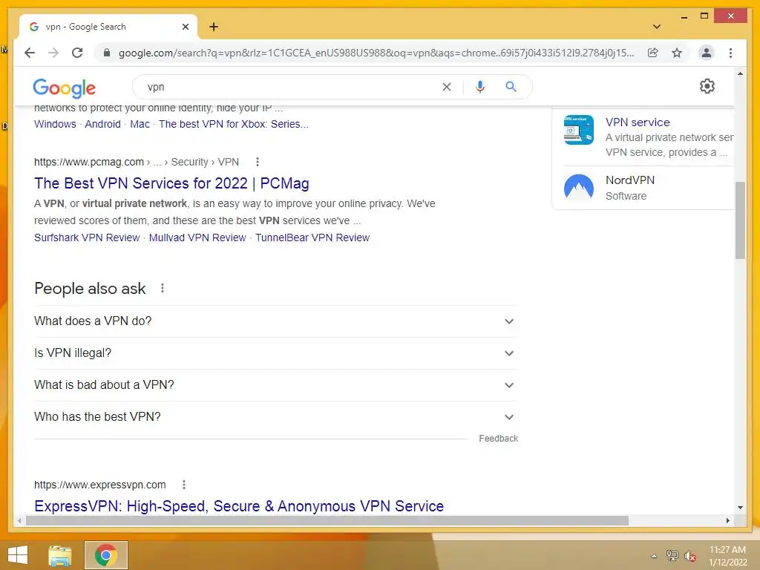Click the NordVPN logo icon

pos(579,188)
